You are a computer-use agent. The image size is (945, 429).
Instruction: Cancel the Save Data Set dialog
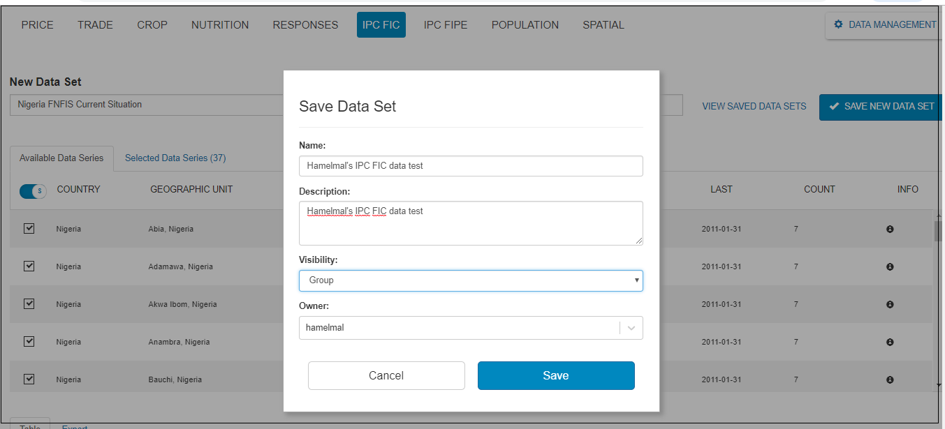coord(386,375)
